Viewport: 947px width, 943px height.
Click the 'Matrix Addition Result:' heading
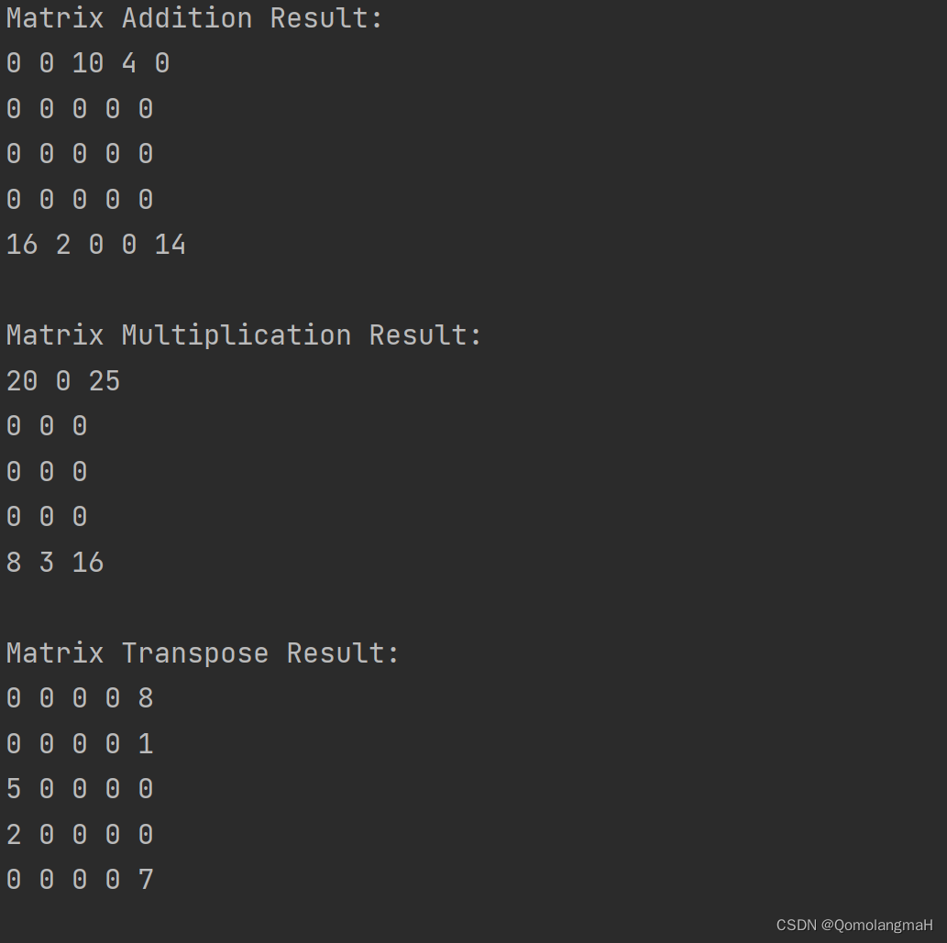tap(193, 18)
